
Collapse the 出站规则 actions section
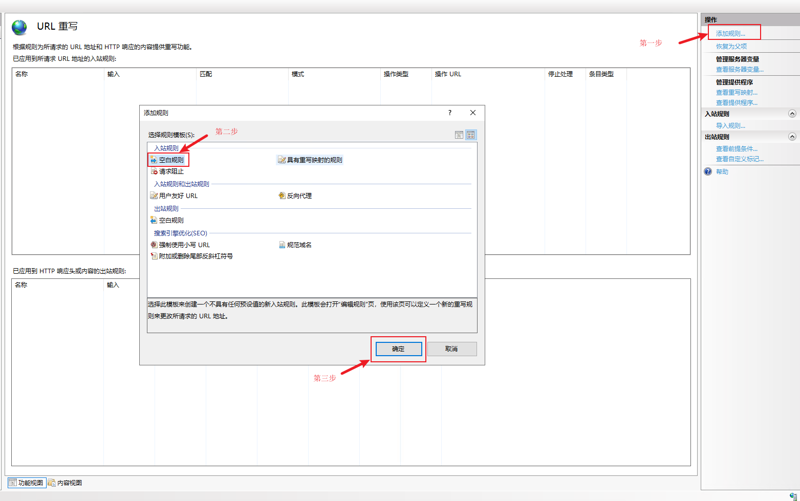[792, 137]
